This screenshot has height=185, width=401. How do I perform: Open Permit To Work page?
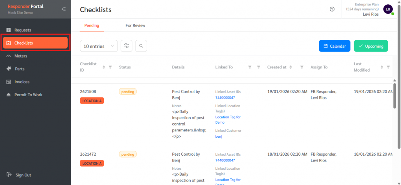pyautogui.click(x=28, y=95)
